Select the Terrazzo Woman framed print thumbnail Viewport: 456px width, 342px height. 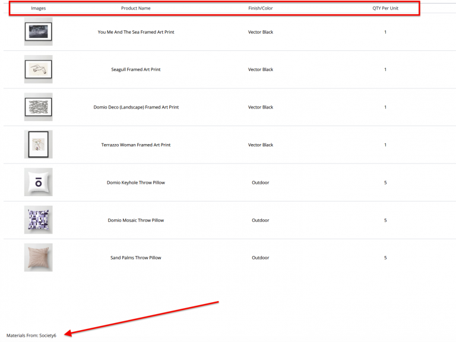[38, 145]
